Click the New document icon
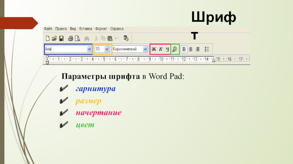Screen dimensions: 293x164 pos(47,38)
